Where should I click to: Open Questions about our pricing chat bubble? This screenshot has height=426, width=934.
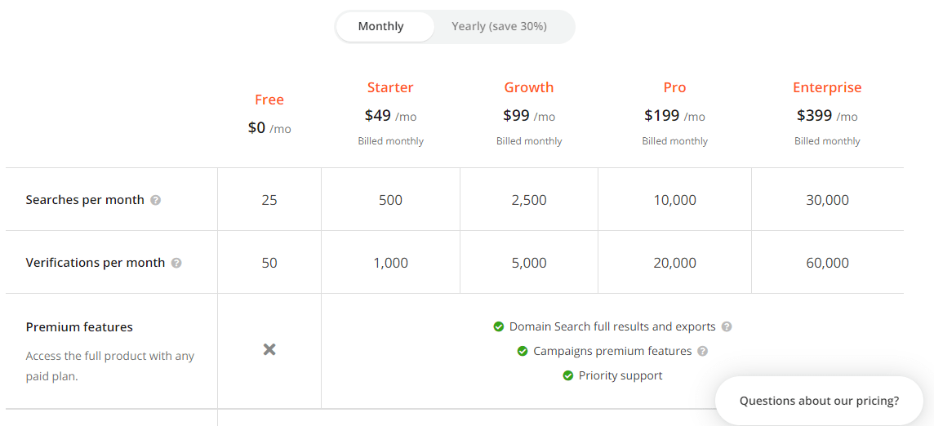[x=820, y=401]
